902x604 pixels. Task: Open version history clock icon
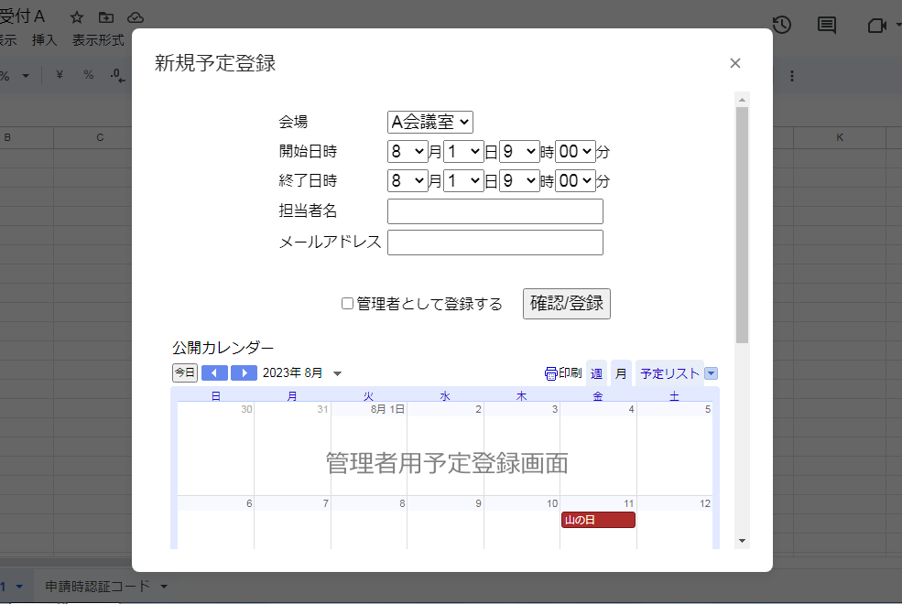click(x=782, y=25)
